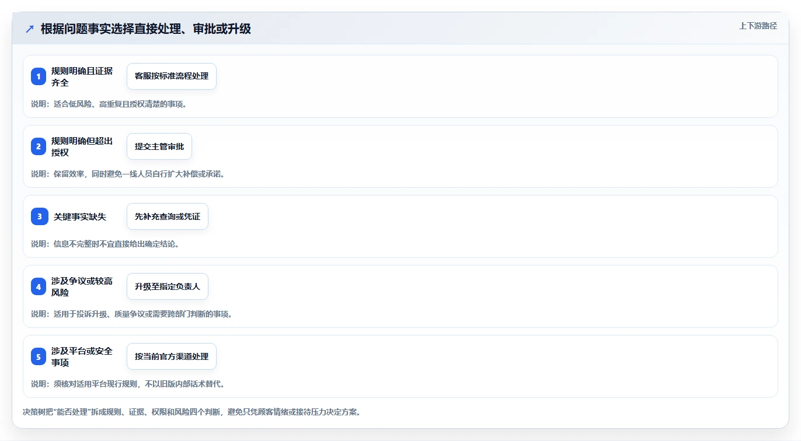801x441 pixels.
Task: Click the footer summary beginning 决策树把
Action: (x=192, y=412)
